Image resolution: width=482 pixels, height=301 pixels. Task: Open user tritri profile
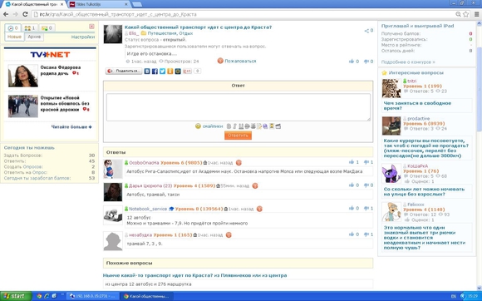[x=411, y=81]
